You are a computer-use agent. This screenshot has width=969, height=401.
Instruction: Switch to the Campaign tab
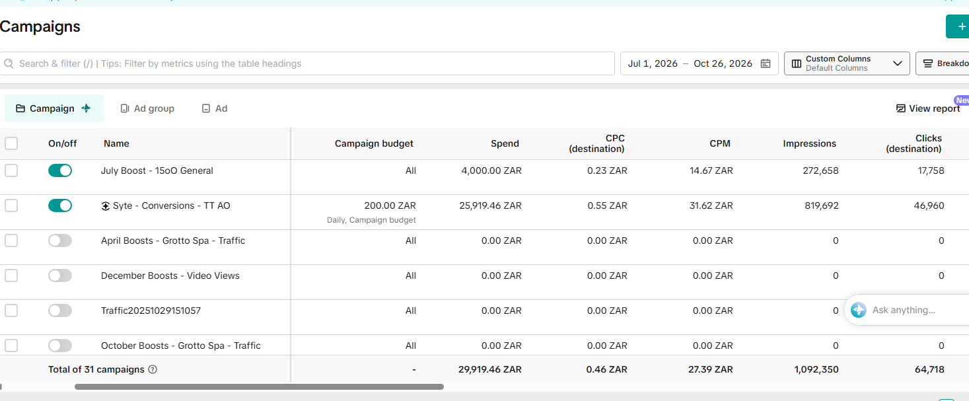click(x=54, y=108)
